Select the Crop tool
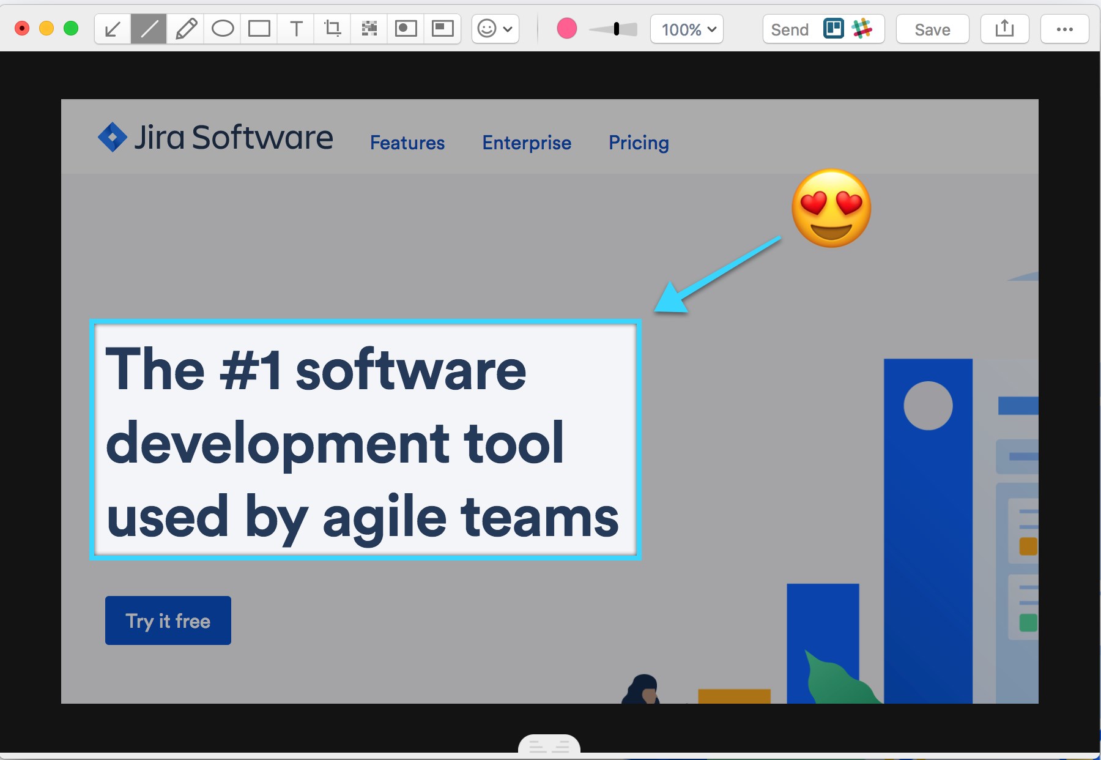 point(332,29)
